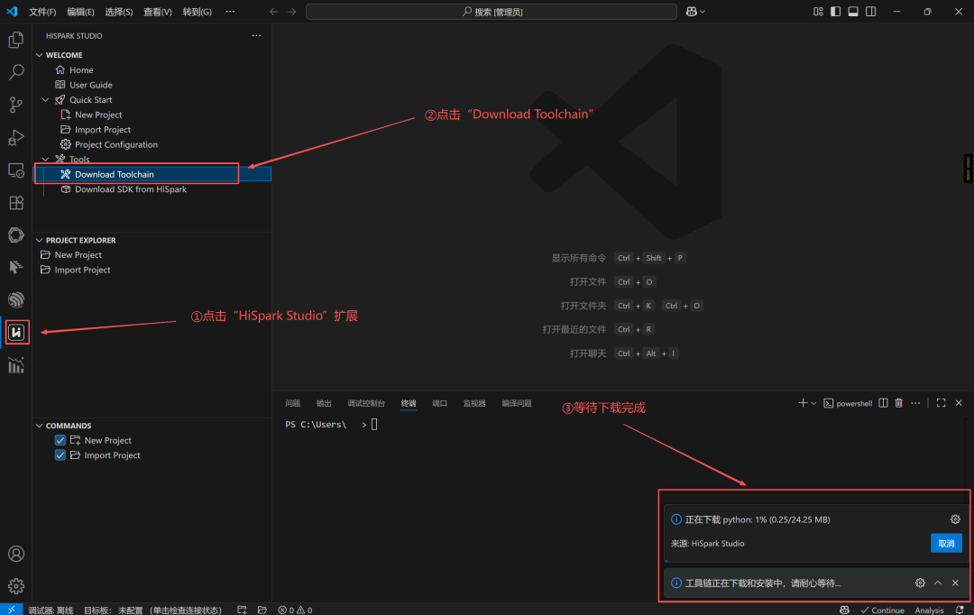The image size is (974, 615).
Task: Uncheck New Project command checkbox
Action: point(60,440)
